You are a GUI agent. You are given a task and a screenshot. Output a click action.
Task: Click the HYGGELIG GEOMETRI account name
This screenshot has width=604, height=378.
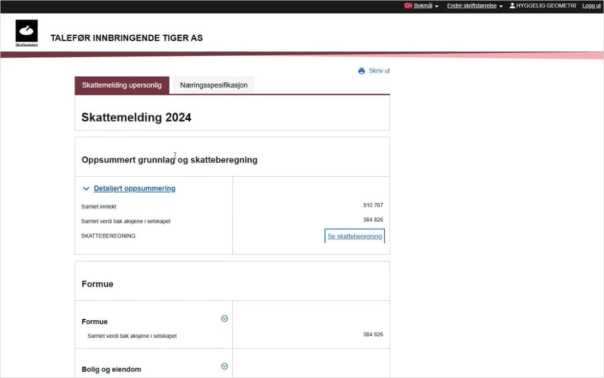tap(546, 5)
